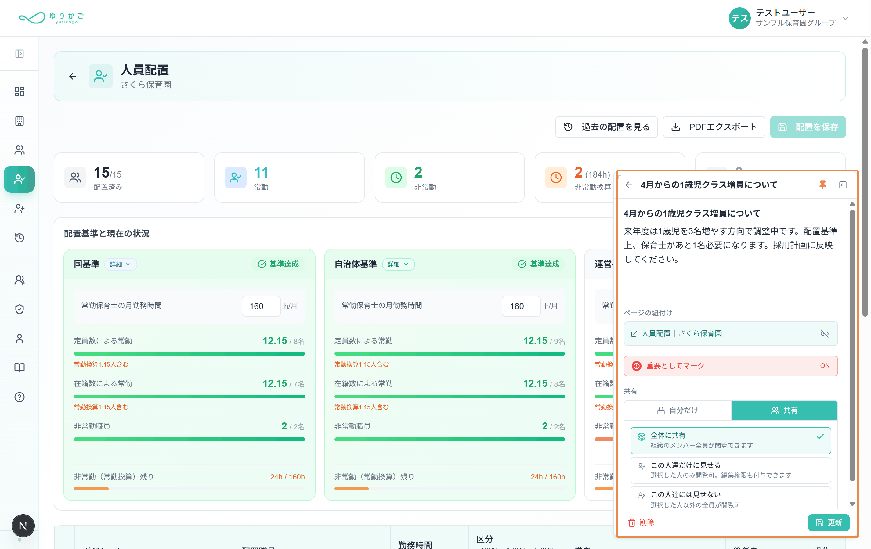Collapse the note panel using the panel icon
This screenshot has width=871, height=549.
(843, 185)
